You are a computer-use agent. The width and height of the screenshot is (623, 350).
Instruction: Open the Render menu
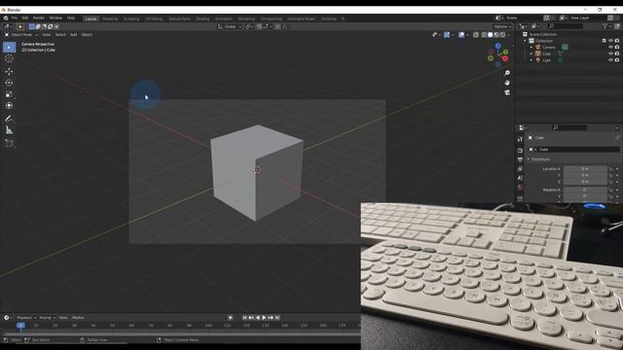pyautogui.click(x=39, y=18)
